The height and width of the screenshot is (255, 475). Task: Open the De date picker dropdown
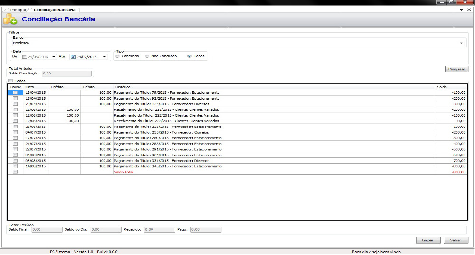pos(54,57)
